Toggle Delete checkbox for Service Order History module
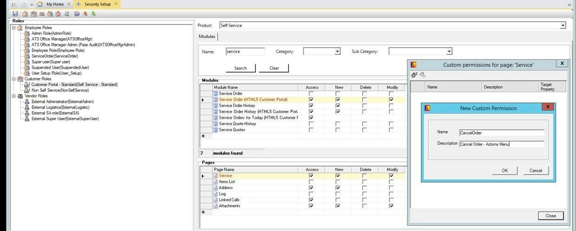Screen dimensions: 576x231 point(365,106)
